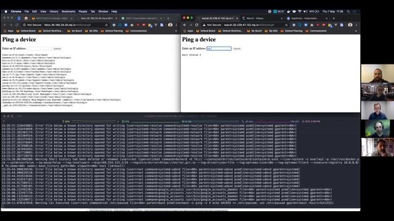Switch to the CNCF Cloud Native Interactive tab

point(141,18)
